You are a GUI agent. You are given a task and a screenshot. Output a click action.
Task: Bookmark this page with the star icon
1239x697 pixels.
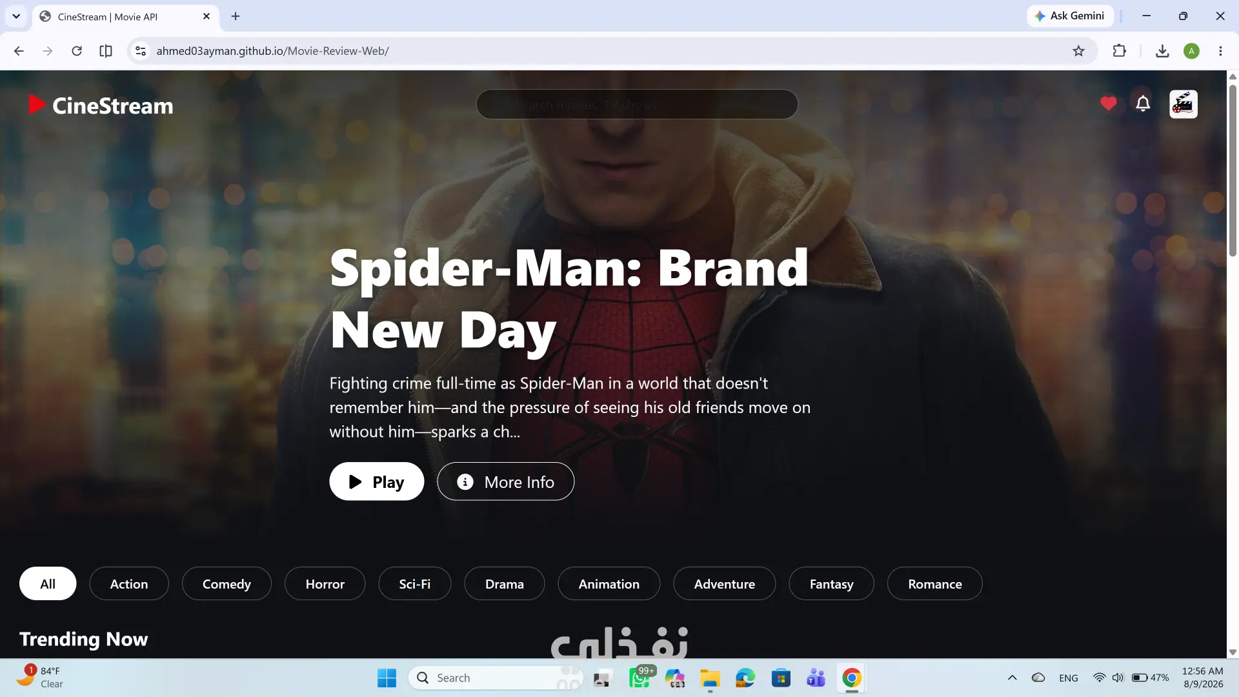coord(1078,51)
